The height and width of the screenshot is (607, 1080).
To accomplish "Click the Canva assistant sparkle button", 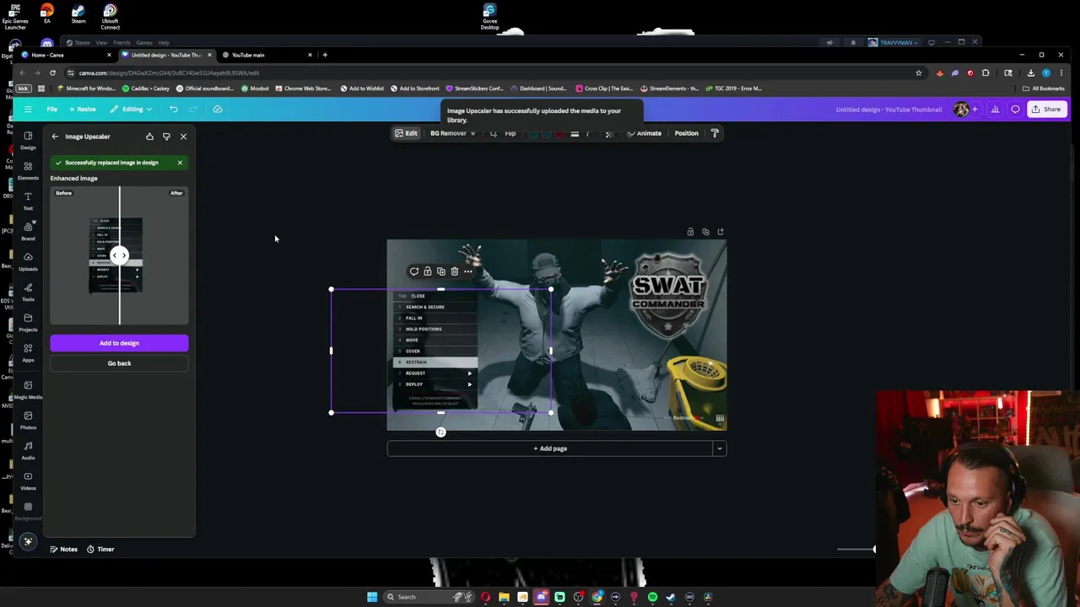I will pyautogui.click(x=28, y=542).
